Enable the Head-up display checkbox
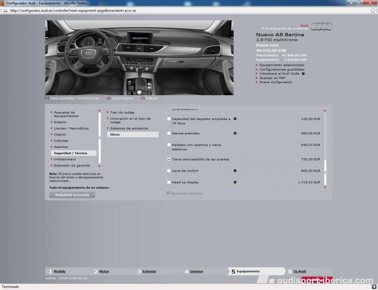378x290 pixels. pyautogui.click(x=169, y=182)
